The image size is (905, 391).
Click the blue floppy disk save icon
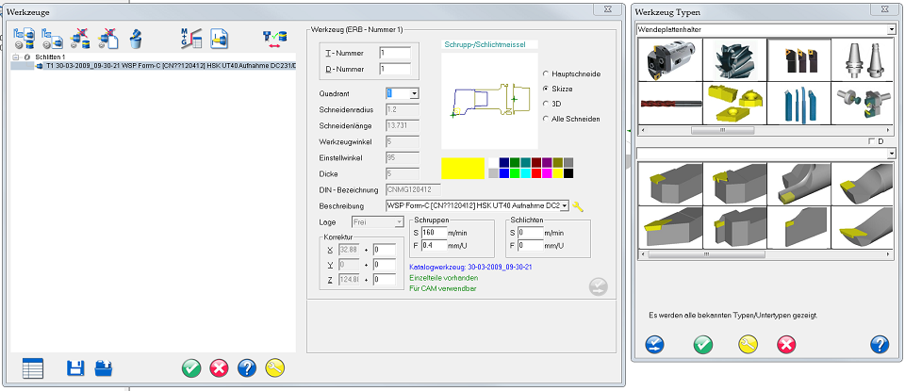click(x=75, y=368)
